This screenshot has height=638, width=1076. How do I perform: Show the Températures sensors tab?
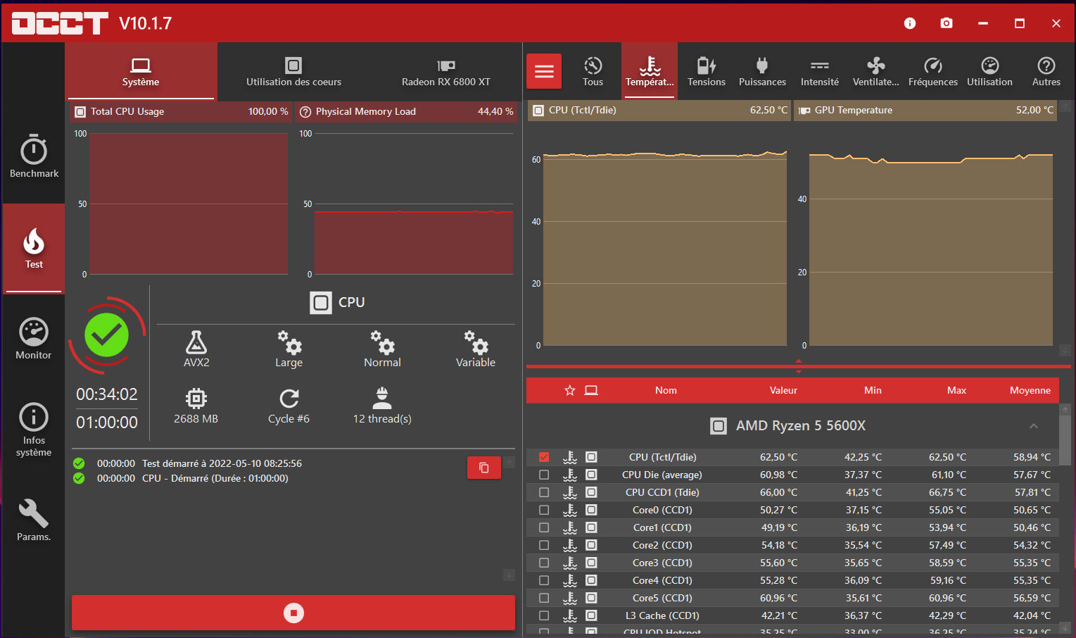pyautogui.click(x=650, y=71)
